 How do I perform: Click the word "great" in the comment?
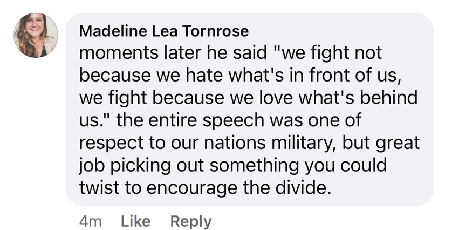click(400, 144)
